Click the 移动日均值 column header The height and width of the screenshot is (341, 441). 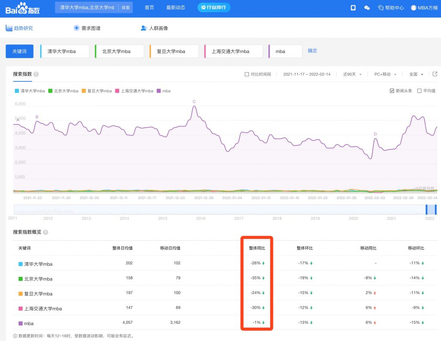[170, 248]
